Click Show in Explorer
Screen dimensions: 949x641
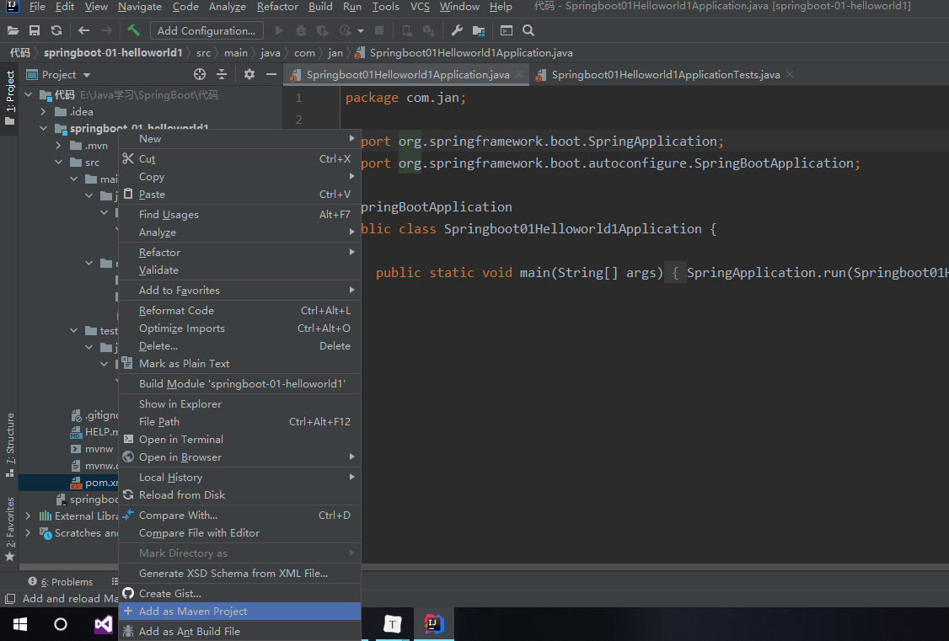point(239,404)
